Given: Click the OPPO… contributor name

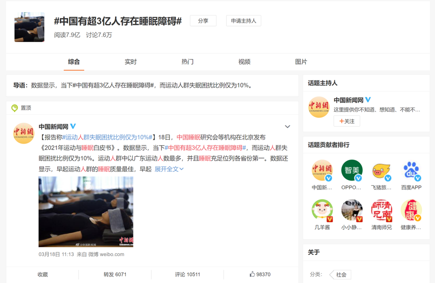Looking at the screenshot, I should pyautogui.click(x=351, y=187).
